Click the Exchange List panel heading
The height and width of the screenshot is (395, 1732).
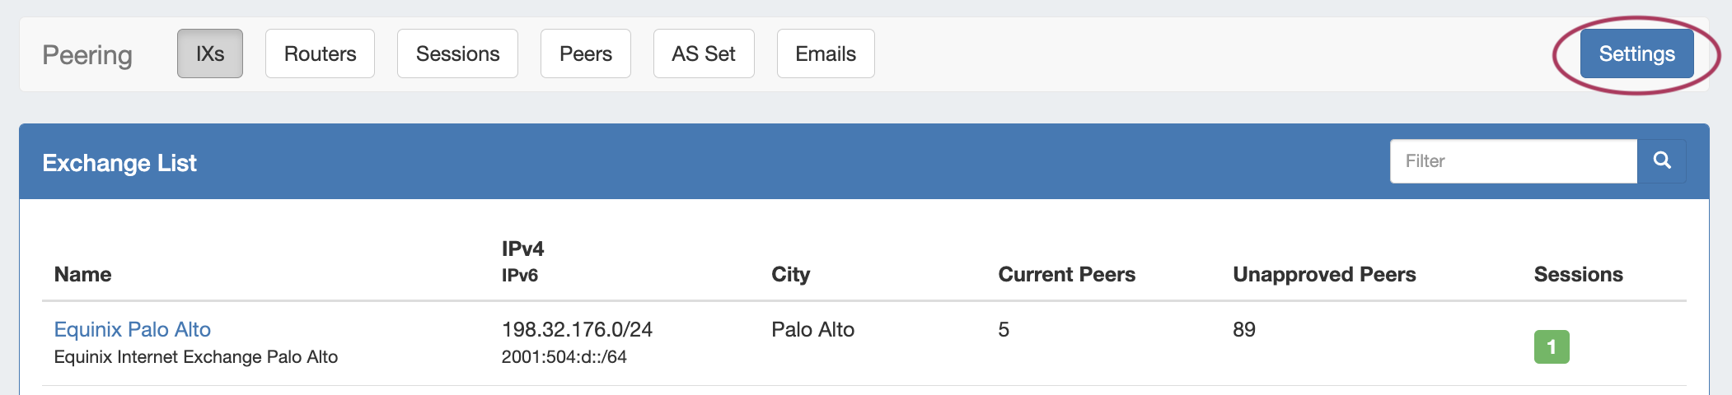119,163
